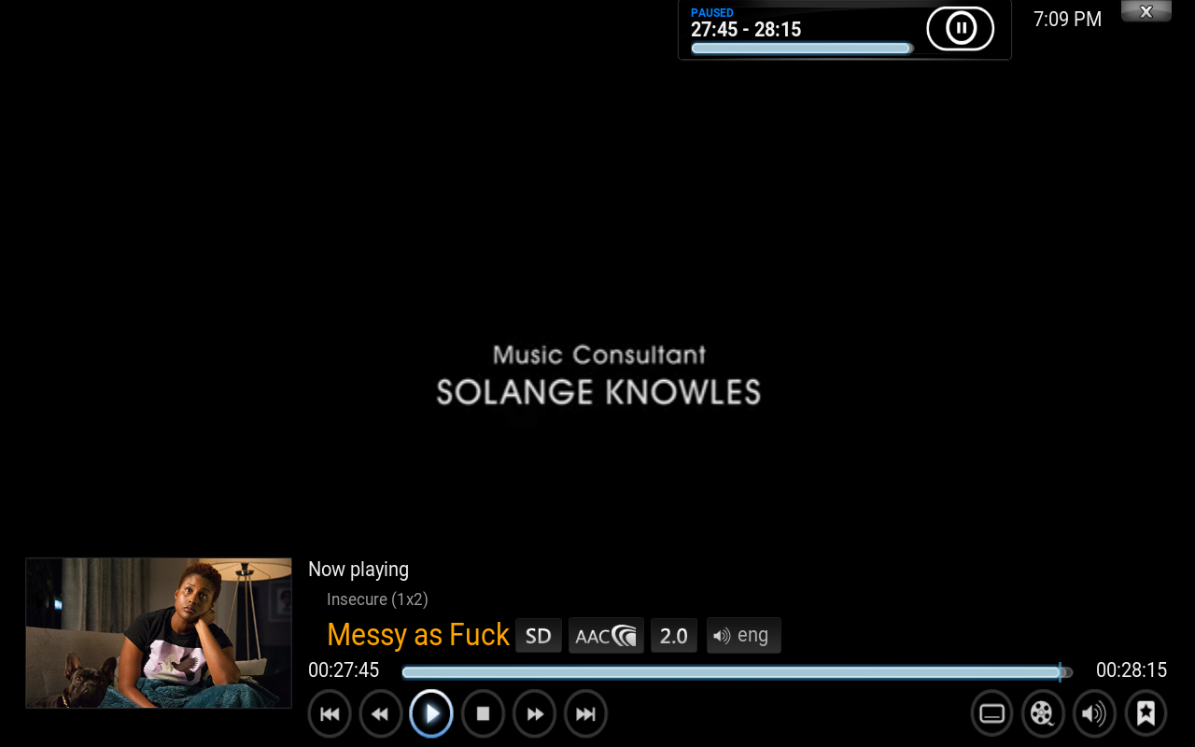Rewind the video playback
The width and height of the screenshot is (1195, 747).
tap(380, 714)
